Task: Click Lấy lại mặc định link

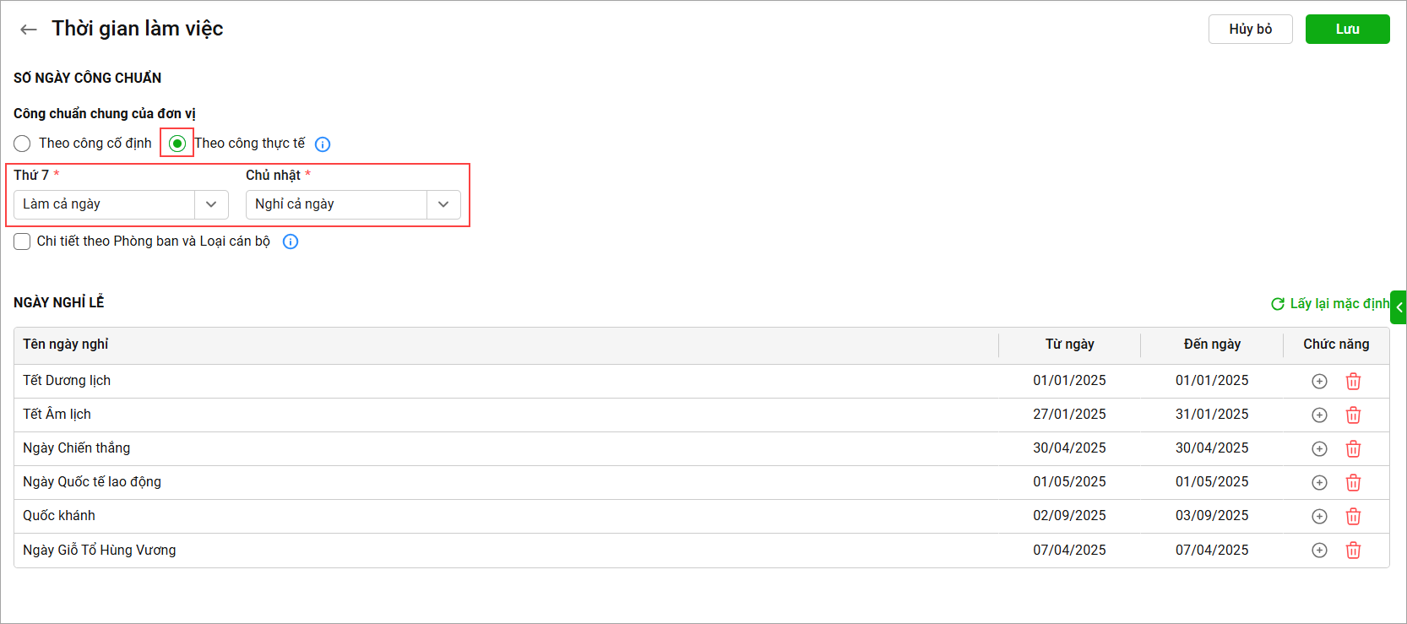Action: tap(1330, 304)
